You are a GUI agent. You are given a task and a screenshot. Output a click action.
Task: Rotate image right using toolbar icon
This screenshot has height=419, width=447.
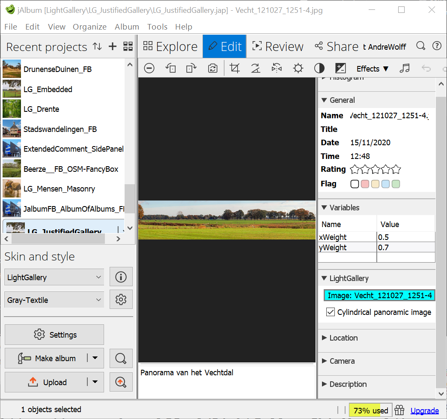coord(191,69)
